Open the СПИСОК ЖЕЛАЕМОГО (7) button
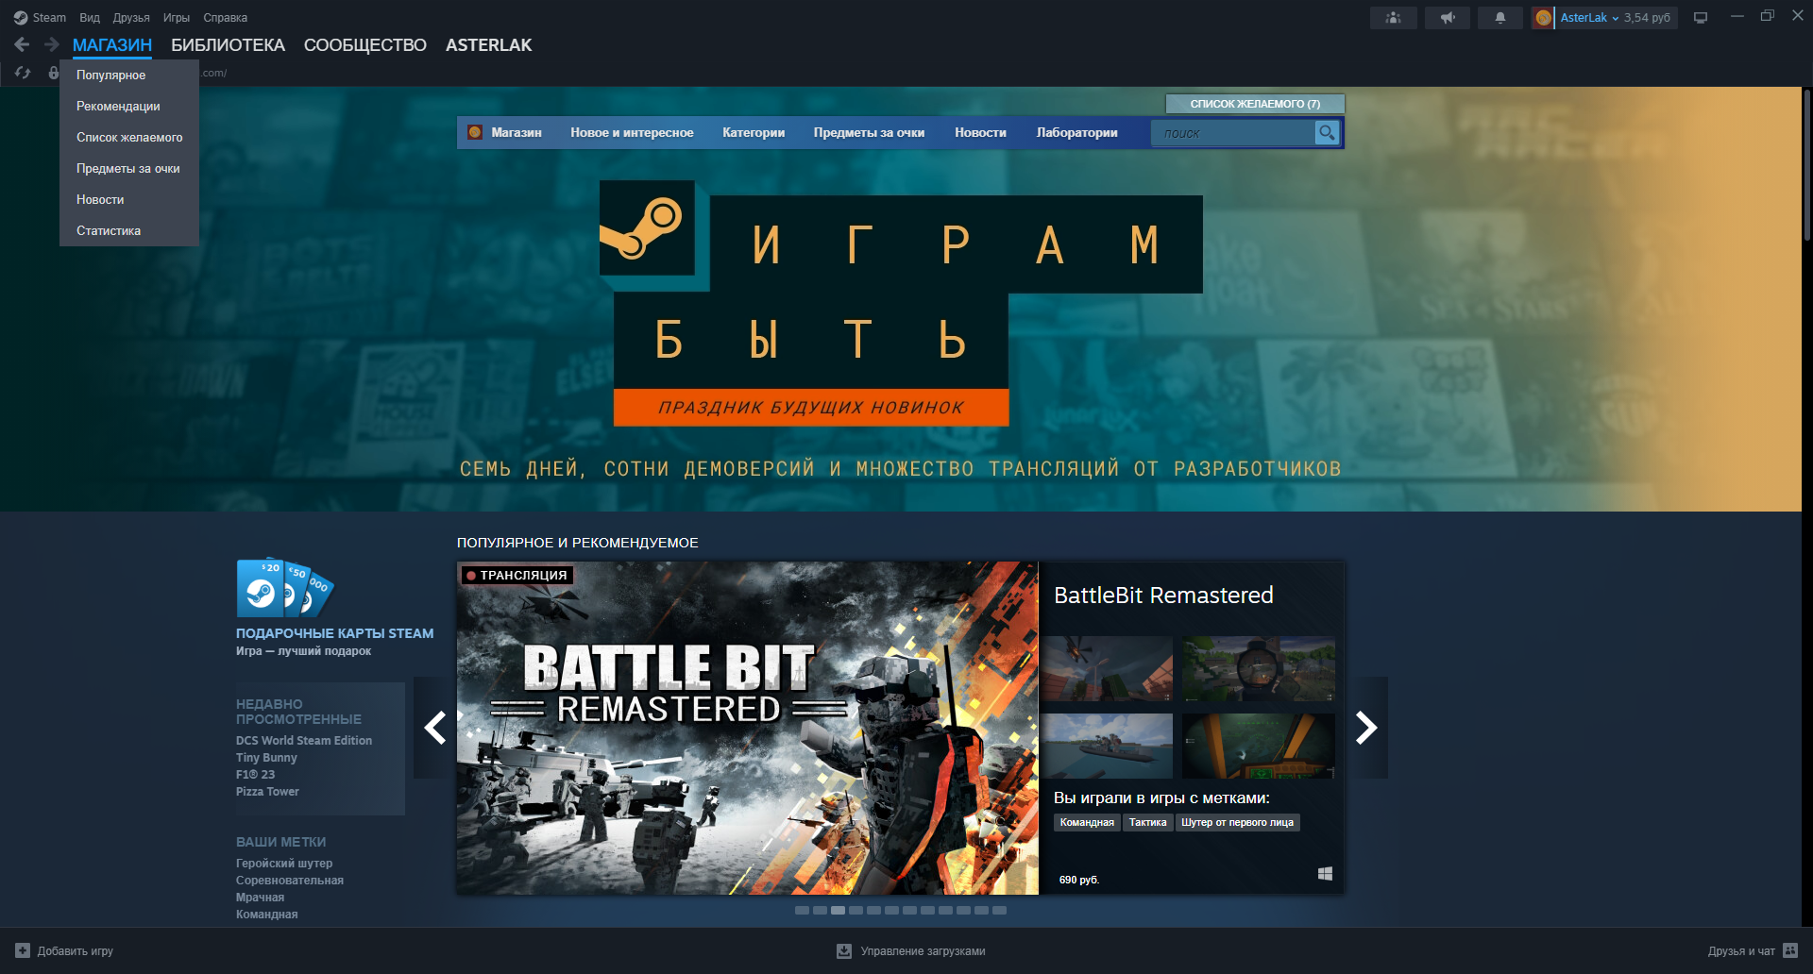1813x974 pixels. pos(1255,104)
